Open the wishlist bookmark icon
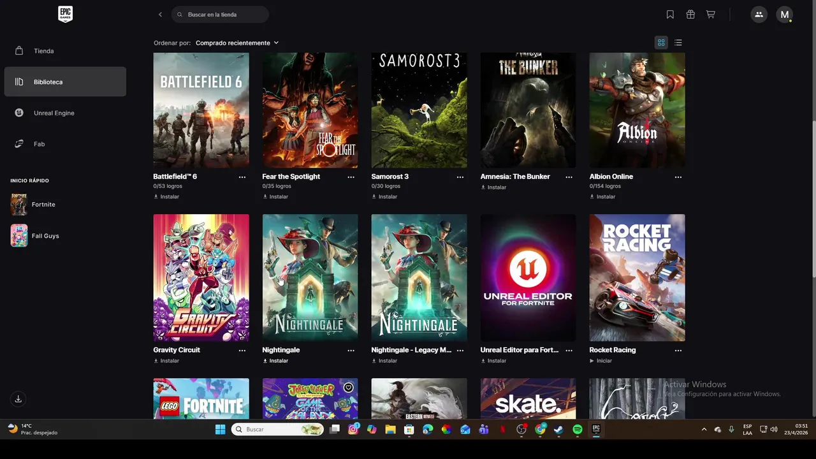Screen dimensions: 816x459 670,14
